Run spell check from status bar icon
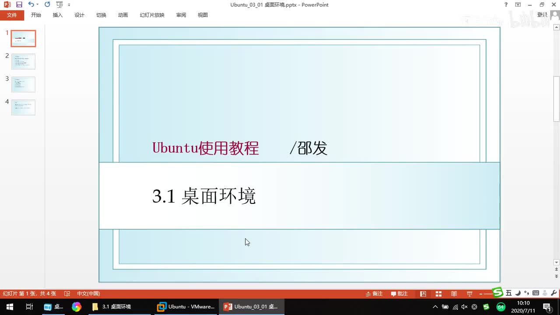The width and height of the screenshot is (560, 315). [x=67, y=294]
